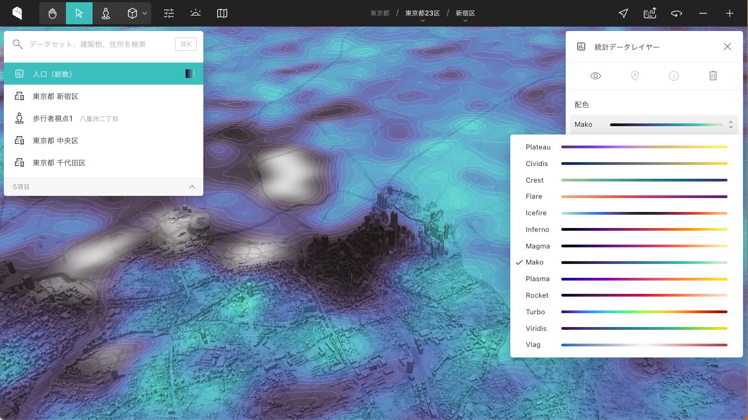748x420 pixels.
Task: Click the rotate view icon
Action: [677, 13]
